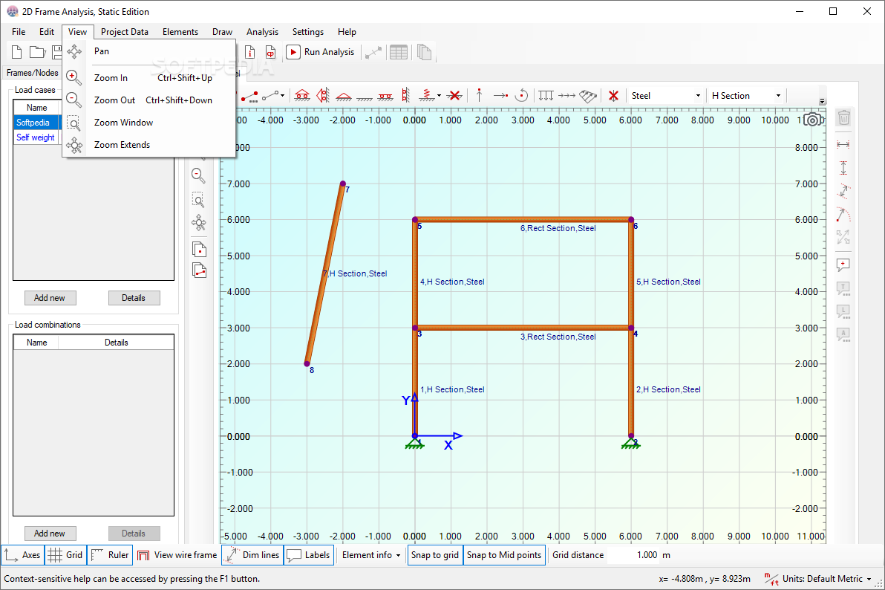Screen dimensions: 885x590
Task: Click Add new under Load combinations
Action: coord(50,534)
